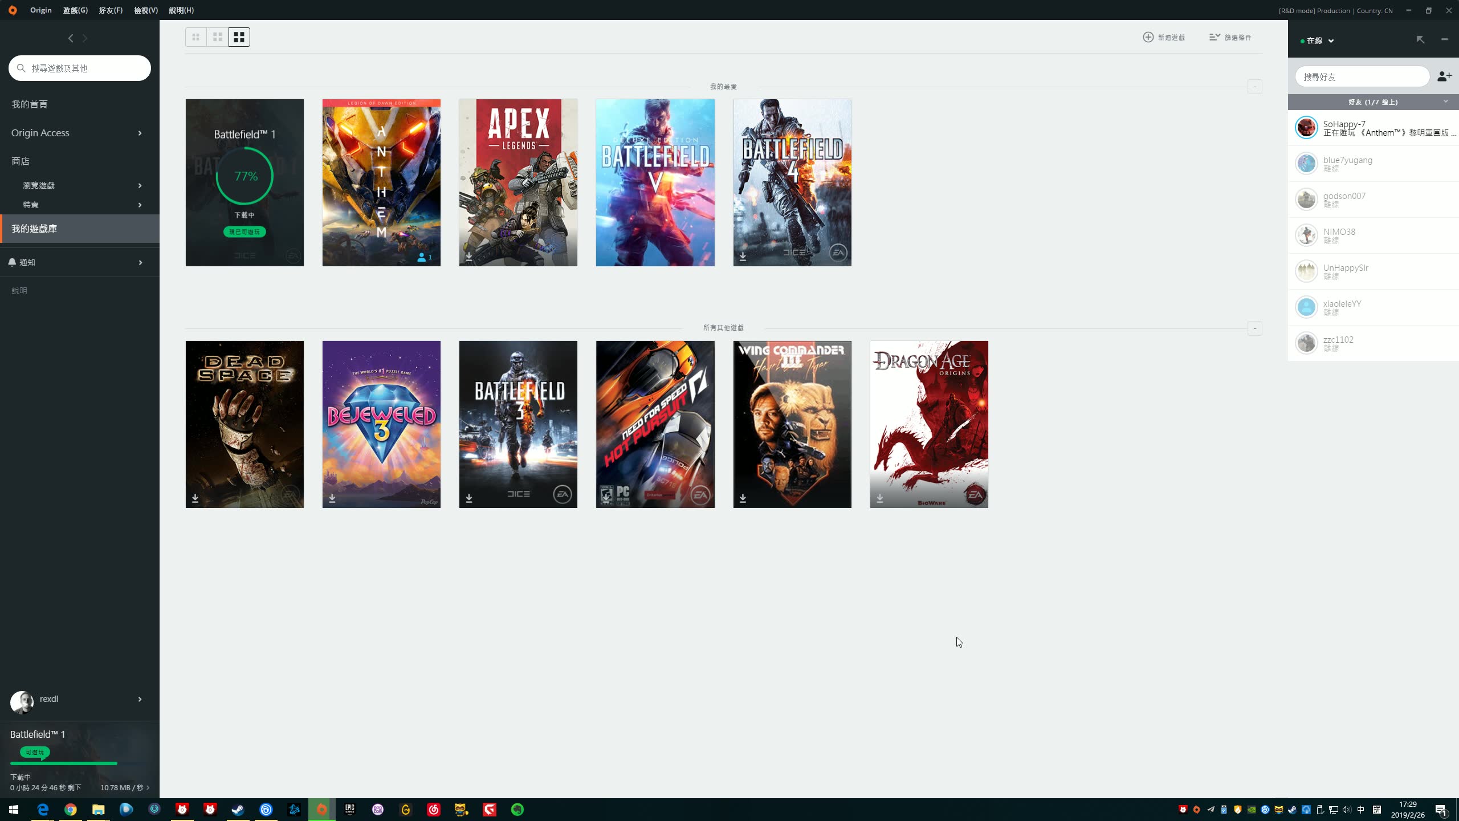Click the download icon on Bejeweled 3
Screen dimensions: 1459x821
pyautogui.click(x=332, y=499)
